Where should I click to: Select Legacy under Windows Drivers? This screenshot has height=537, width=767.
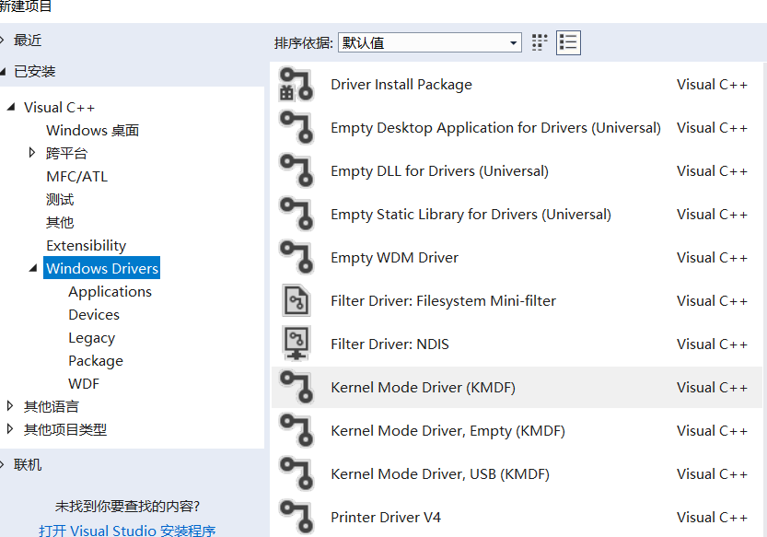[92, 338]
